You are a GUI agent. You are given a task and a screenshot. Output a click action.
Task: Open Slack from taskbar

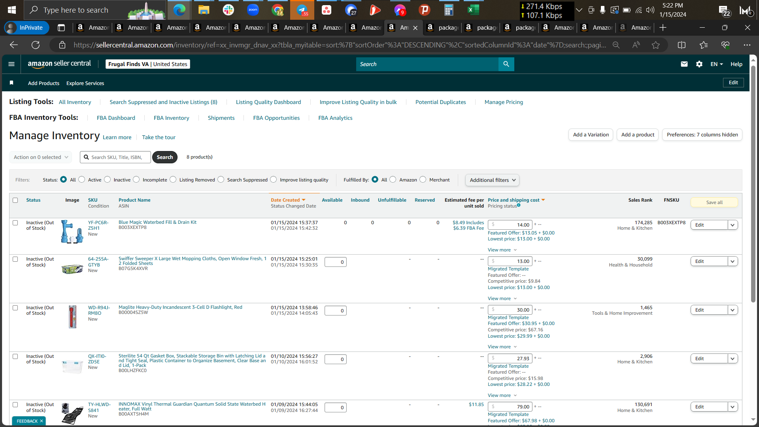coord(228,10)
